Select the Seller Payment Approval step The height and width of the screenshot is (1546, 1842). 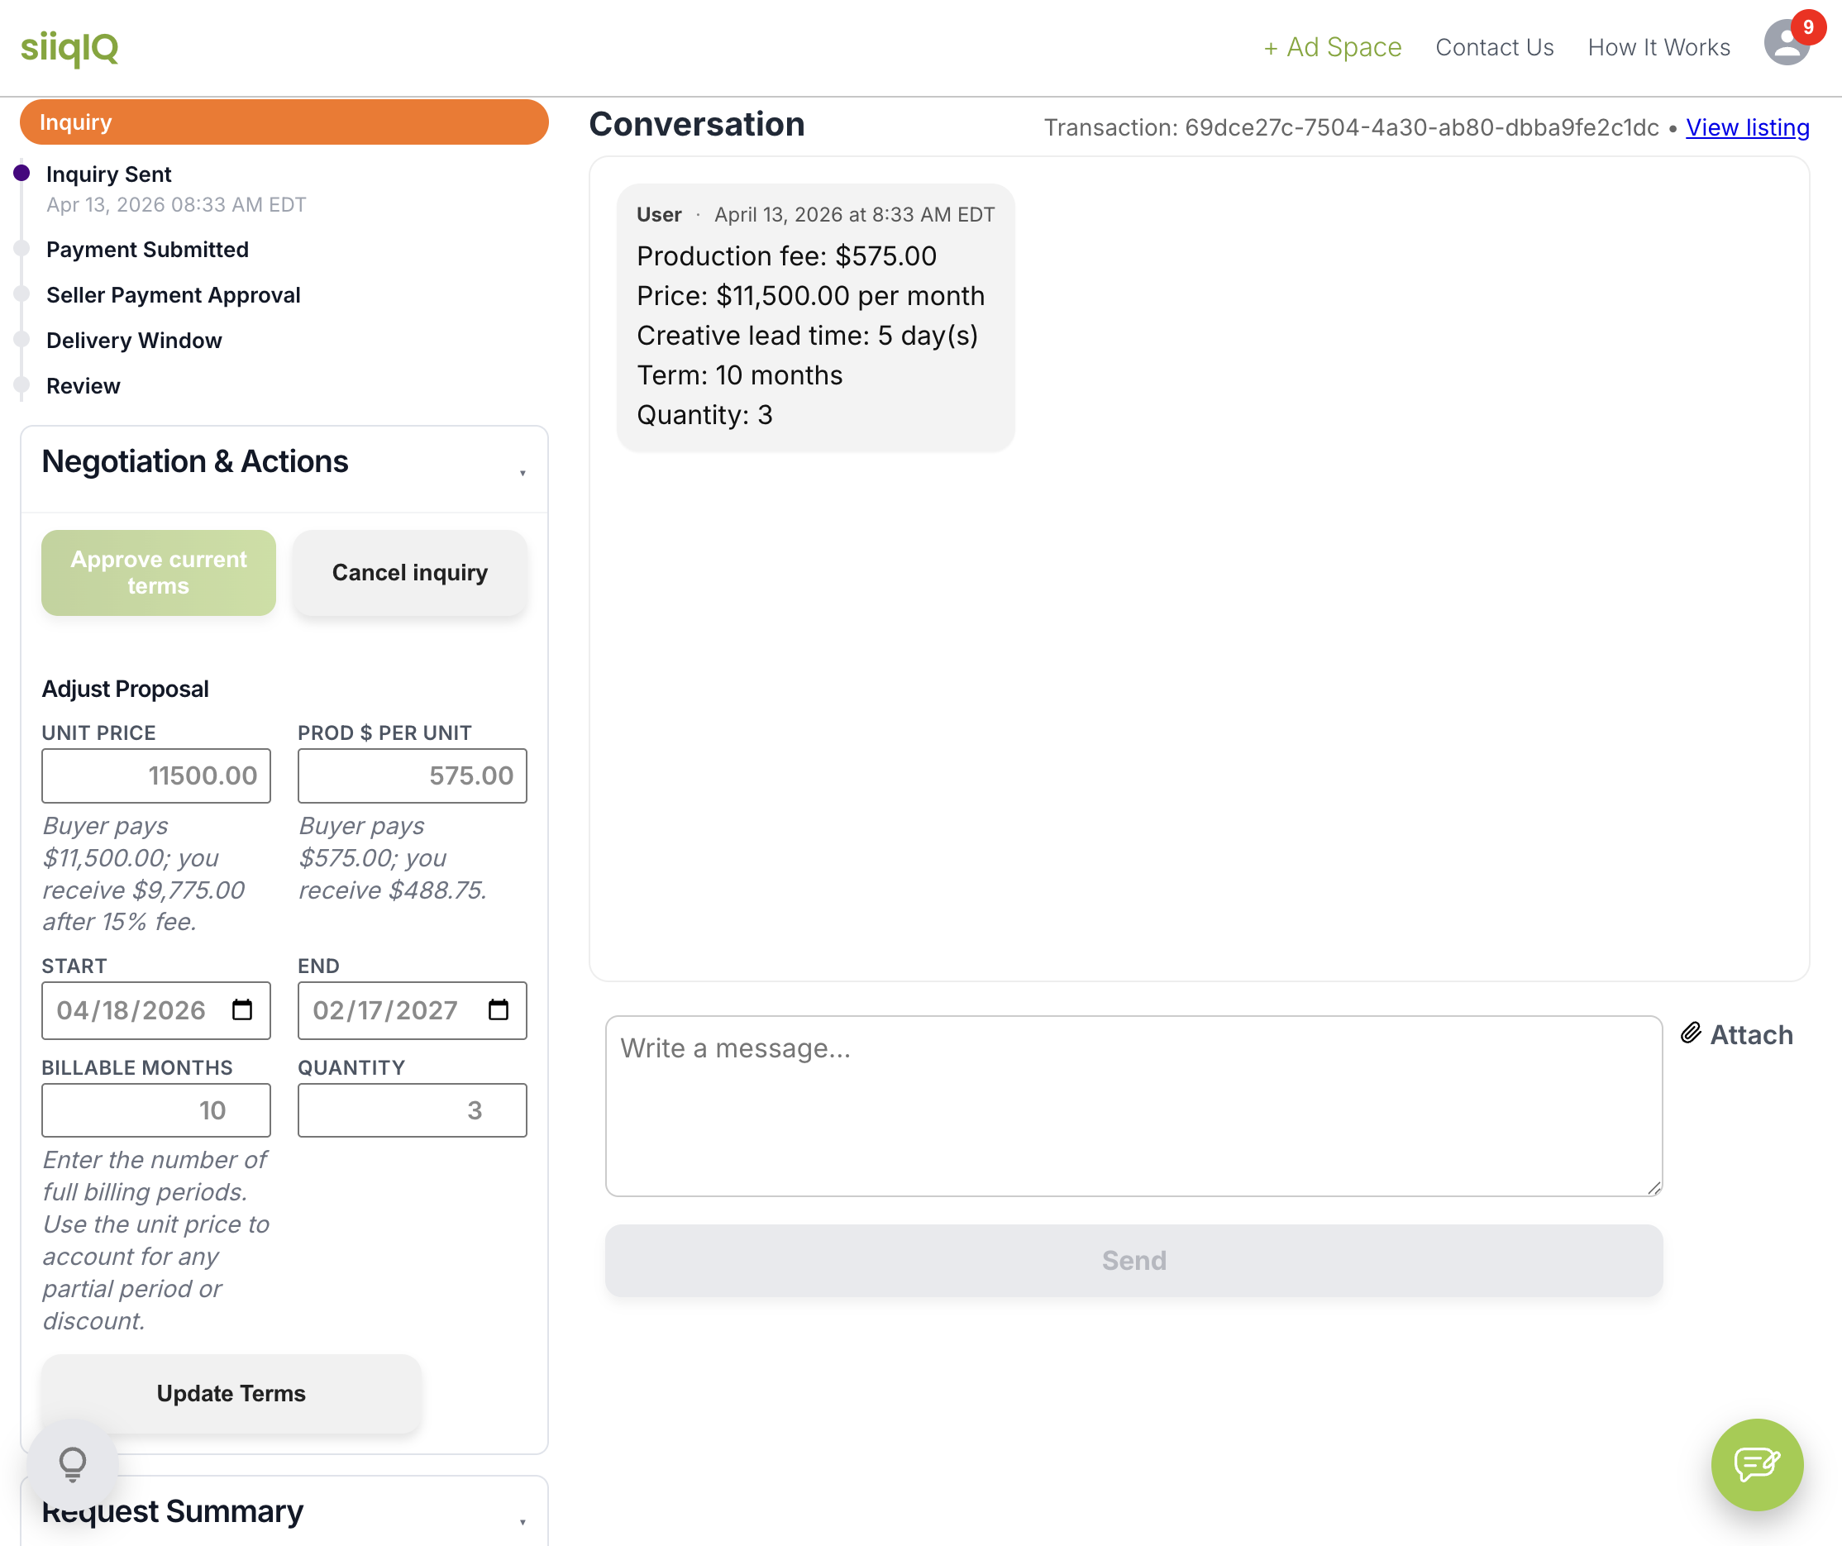[174, 294]
